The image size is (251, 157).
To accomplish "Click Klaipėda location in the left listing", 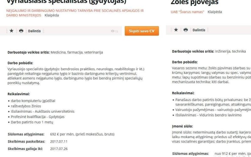I will [x=52, y=15].
